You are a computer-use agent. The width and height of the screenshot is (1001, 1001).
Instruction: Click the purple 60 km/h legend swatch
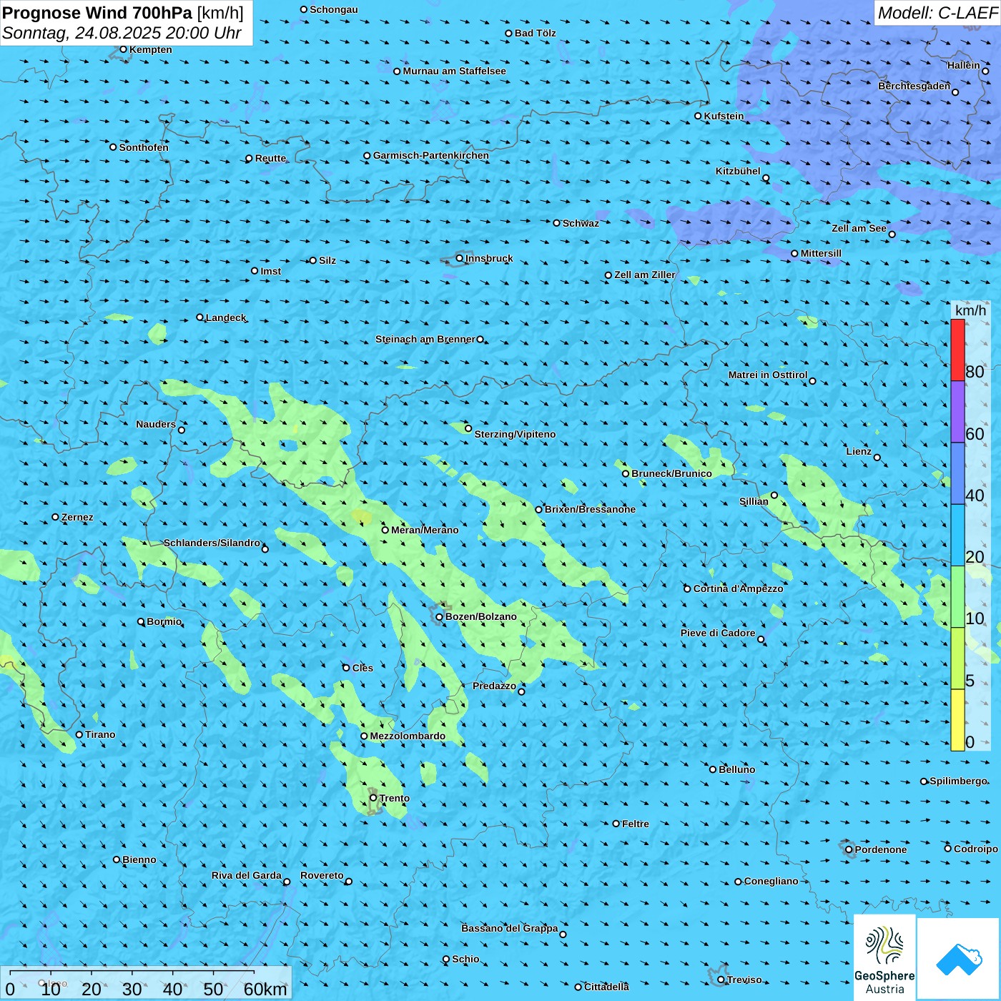(x=957, y=412)
